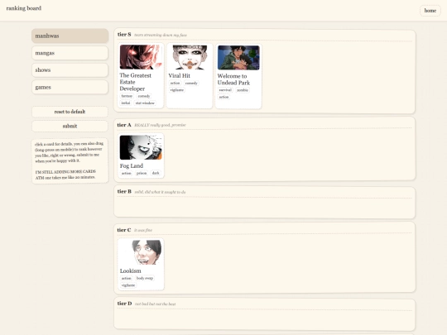Viewport: 447px width, 335px height.
Task: Click action tag on Lookism
Action: 127,278
